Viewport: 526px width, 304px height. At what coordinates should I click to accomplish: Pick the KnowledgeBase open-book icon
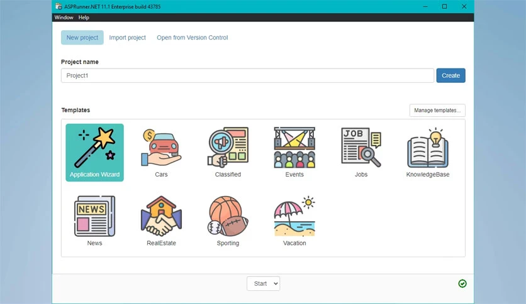[428, 148]
